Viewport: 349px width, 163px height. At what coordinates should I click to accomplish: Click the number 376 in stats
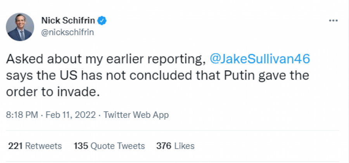pos(163,146)
